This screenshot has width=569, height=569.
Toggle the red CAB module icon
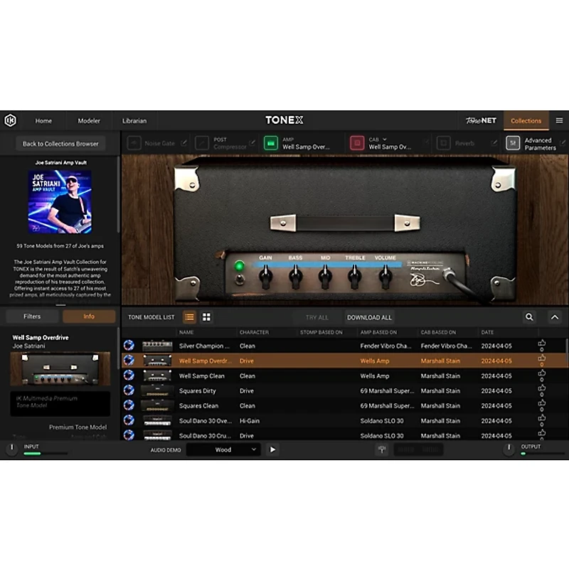pyautogui.click(x=357, y=143)
